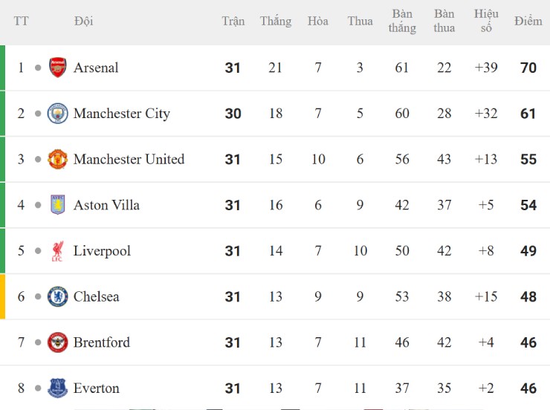This screenshot has width=550, height=410.
Task: Click the Thắng column header
Action: pos(276,21)
